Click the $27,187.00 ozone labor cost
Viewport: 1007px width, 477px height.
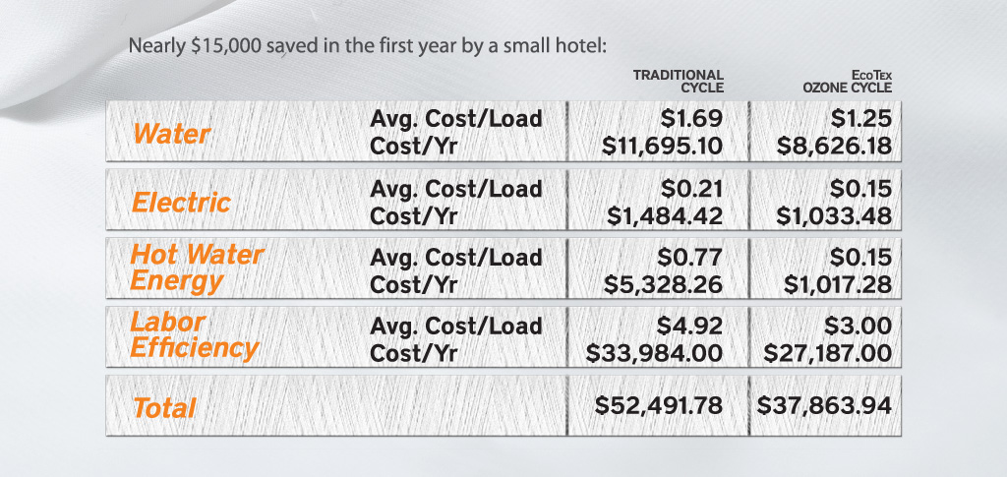click(827, 353)
